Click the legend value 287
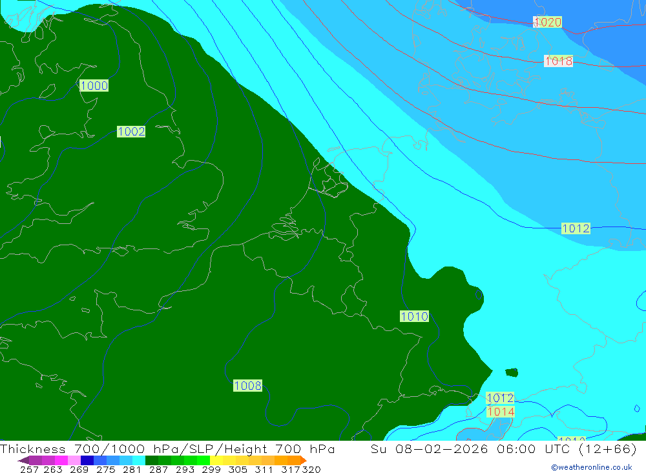The image size is (646, 473). click(x=158, y=469)
